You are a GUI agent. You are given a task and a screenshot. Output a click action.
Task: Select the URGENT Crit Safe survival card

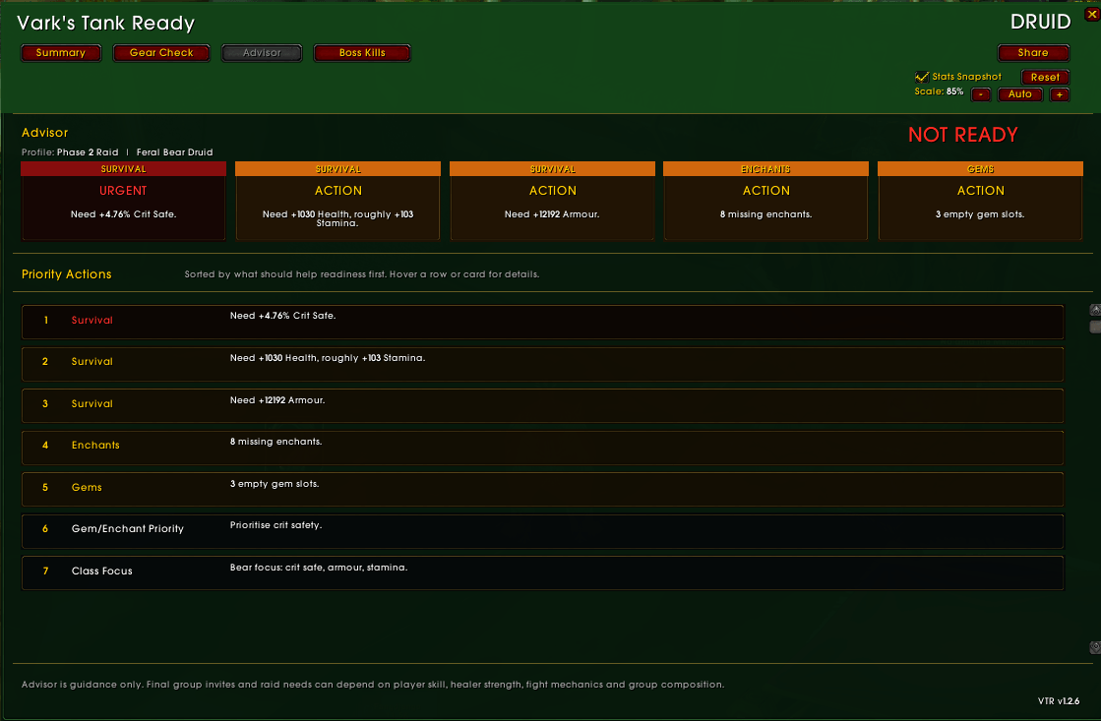124,201
